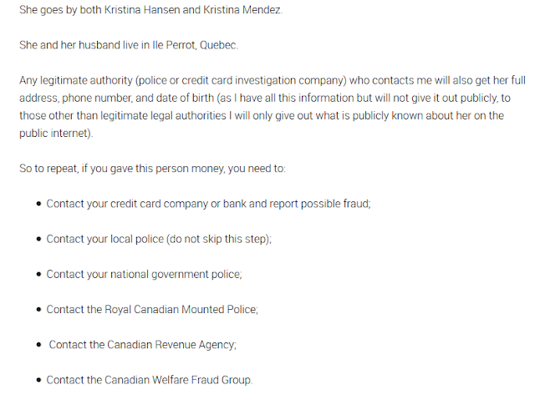Click the bullet dot before Welfare Fraud Group

click(x=38, y=380)
